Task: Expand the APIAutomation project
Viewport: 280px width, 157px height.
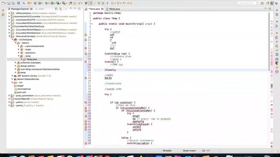Action: 9,13
